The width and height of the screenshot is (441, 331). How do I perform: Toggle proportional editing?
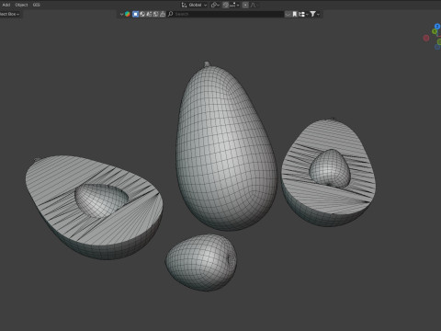point(245,5)
